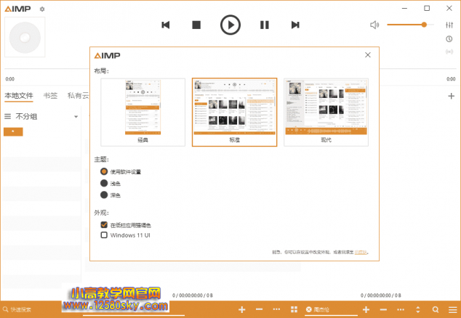
Task: Clear the 周杰伦 search with the x icon
Action: pyautogui.click(x=308, y=309)
